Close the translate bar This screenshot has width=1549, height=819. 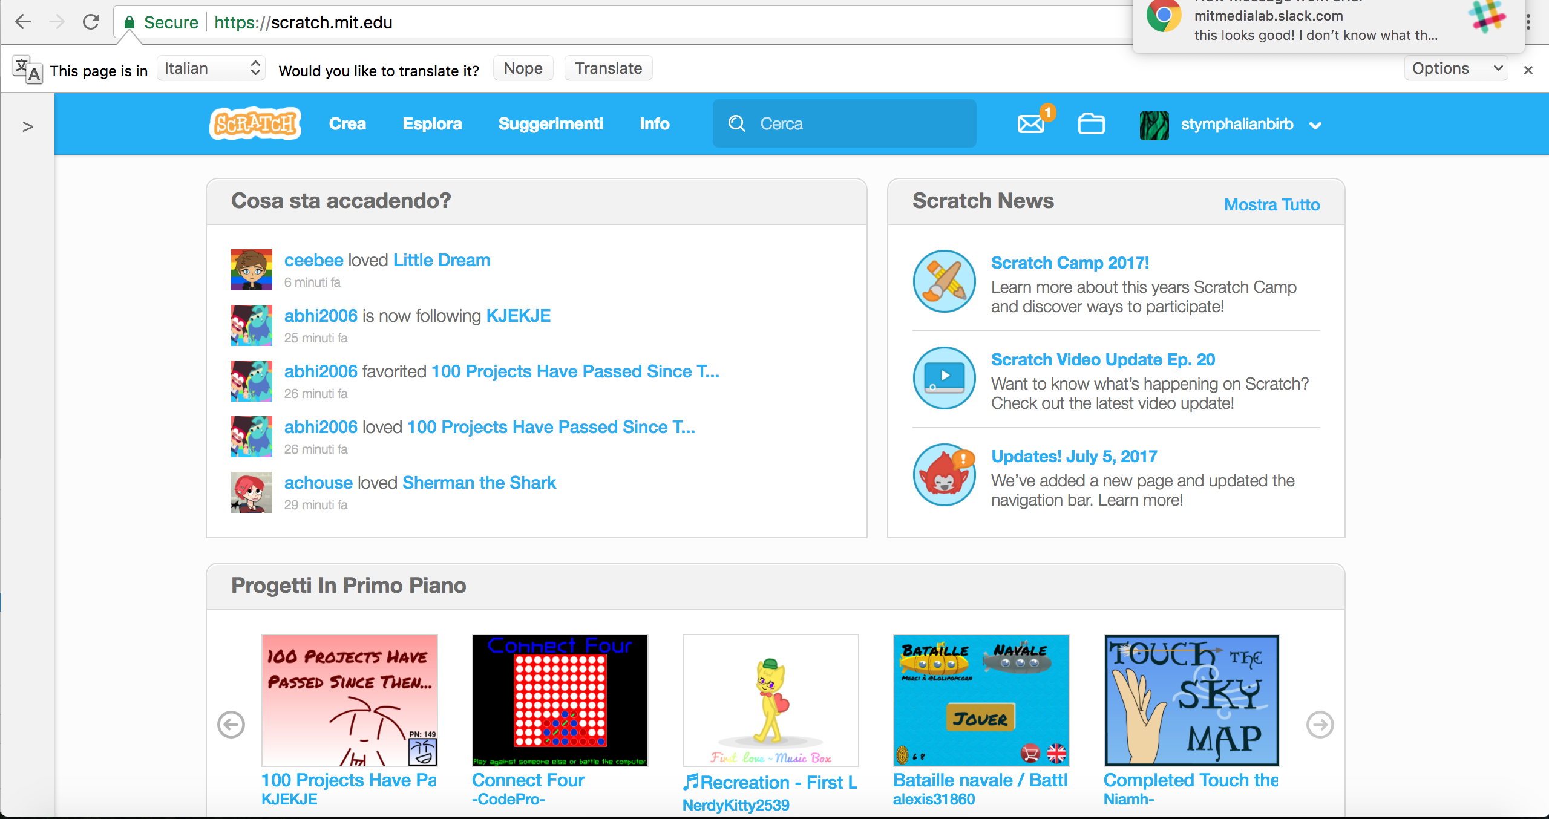coord(1528,70)
